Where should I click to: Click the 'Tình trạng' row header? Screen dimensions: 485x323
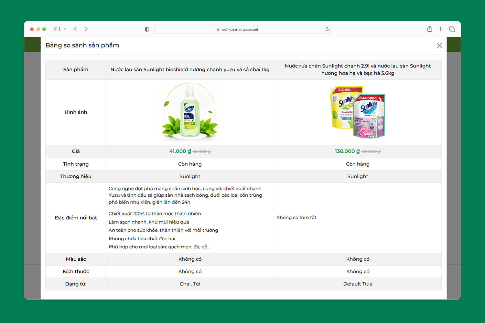coord(76,164)
